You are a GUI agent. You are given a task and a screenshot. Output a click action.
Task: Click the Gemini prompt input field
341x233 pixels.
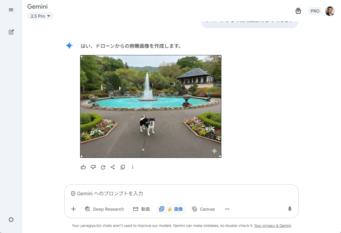(x=179, y=194)
